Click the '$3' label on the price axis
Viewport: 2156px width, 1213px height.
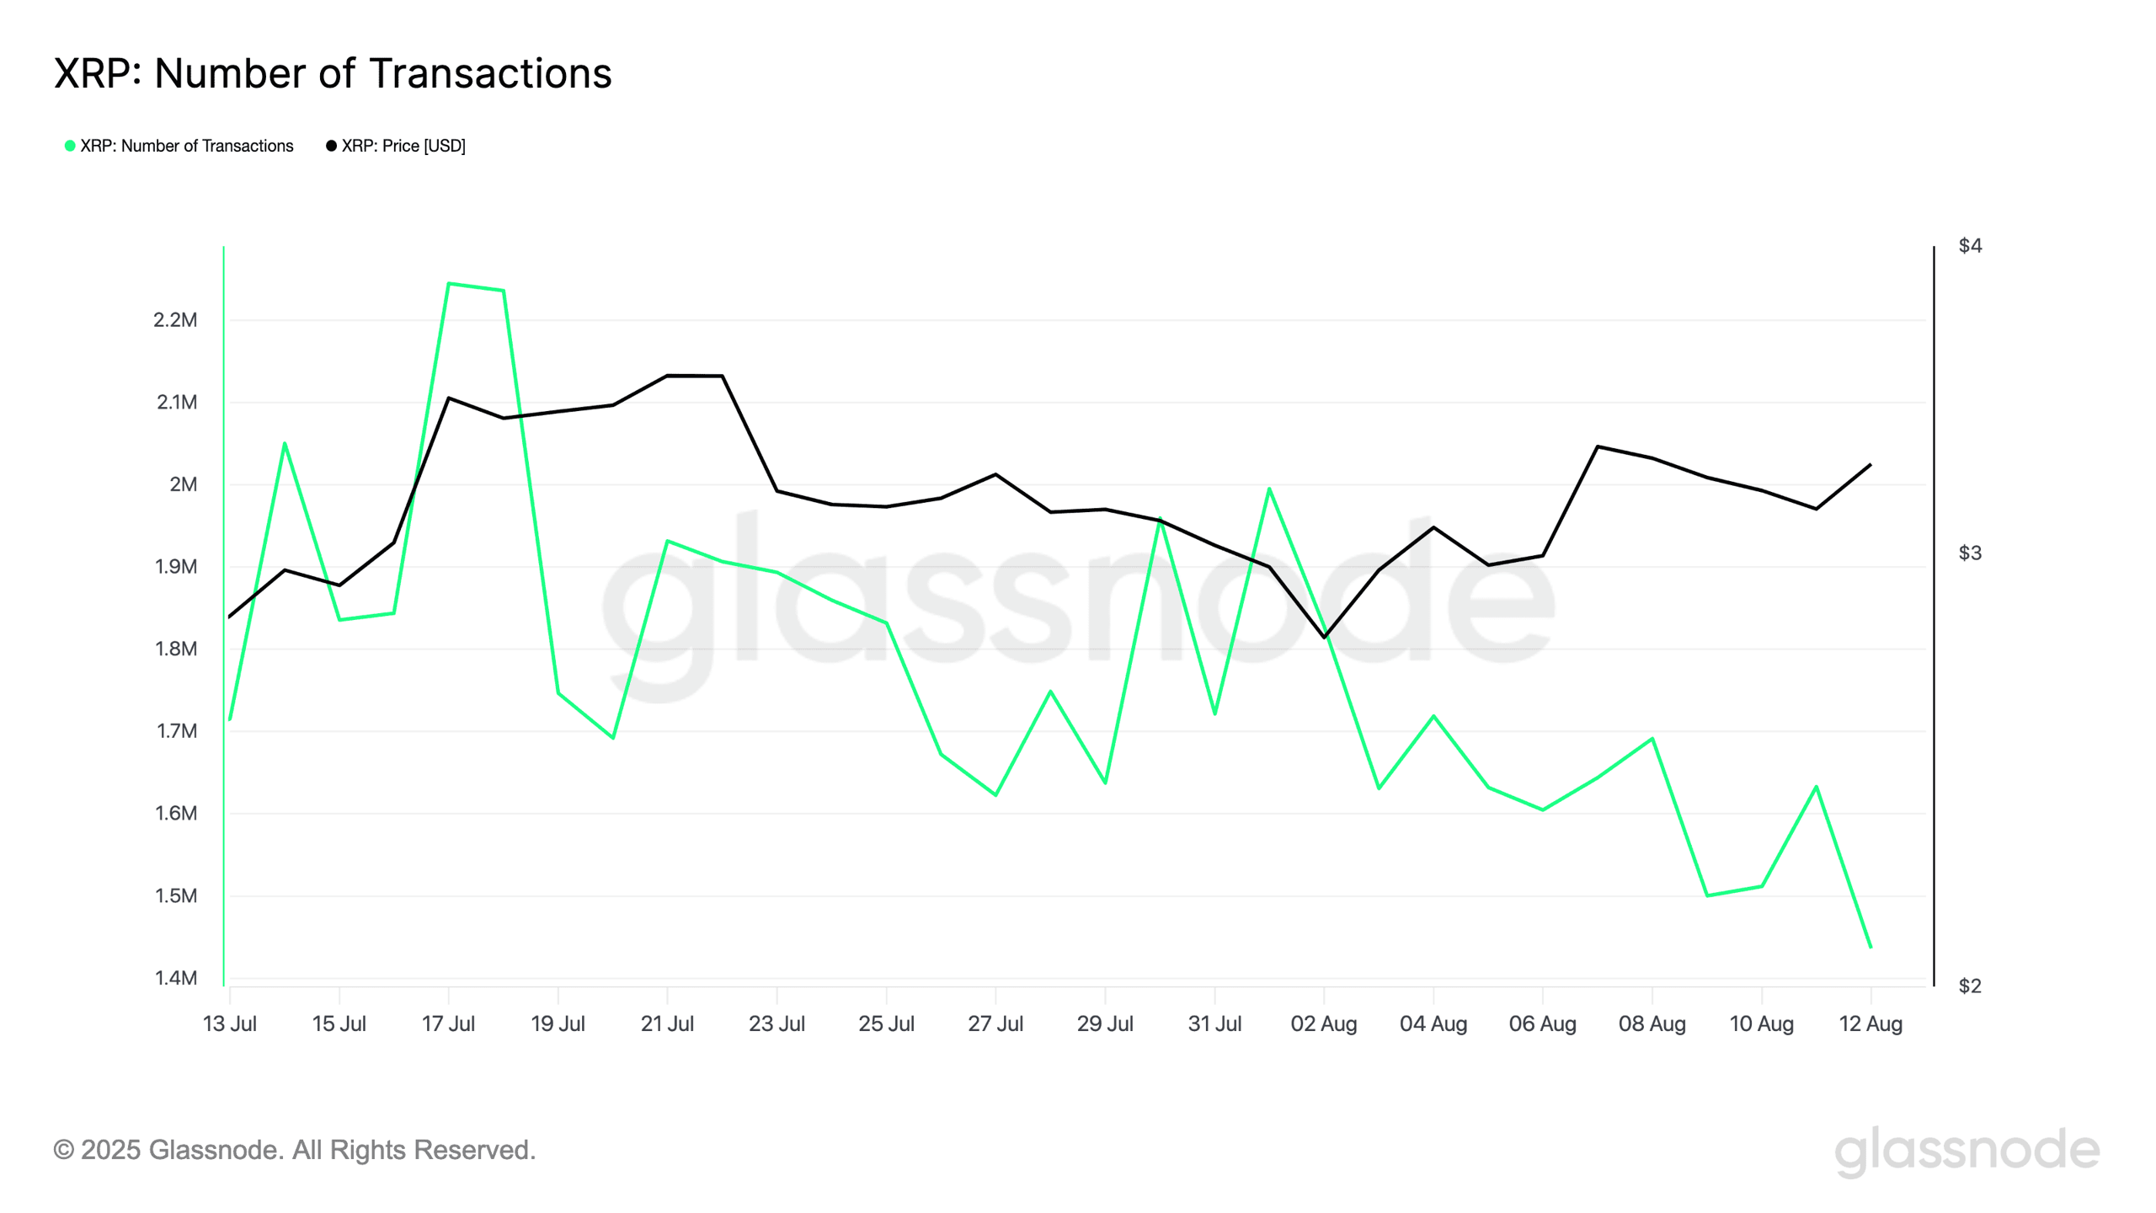1970,553
